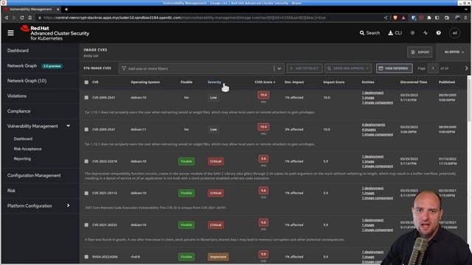This screenshot has width=472, height=265.
Task: Open the CLI download menu
Action: point(395,32)
